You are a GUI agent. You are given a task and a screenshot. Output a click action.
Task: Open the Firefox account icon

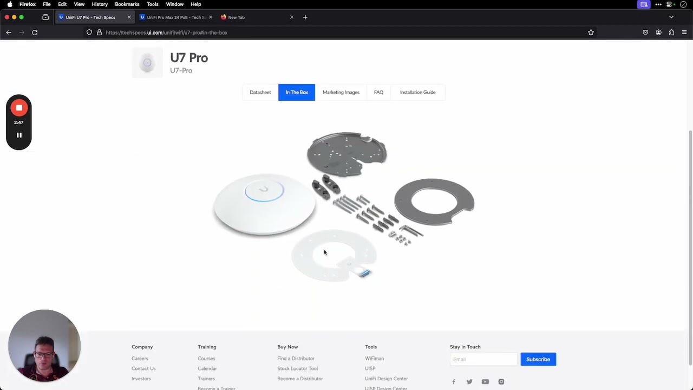pos(658,32)
